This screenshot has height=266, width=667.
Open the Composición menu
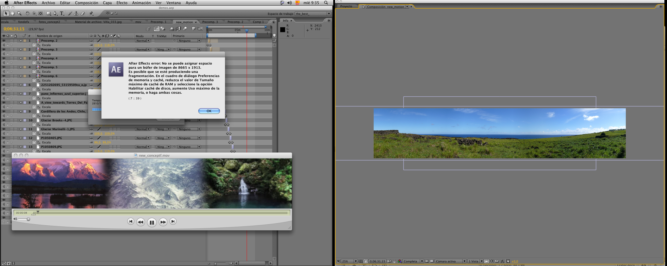87,3
